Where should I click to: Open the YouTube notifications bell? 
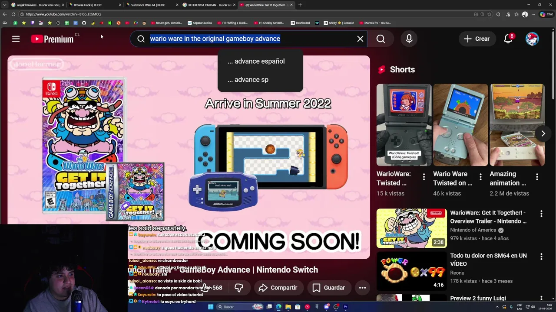[x=508, y=39]
